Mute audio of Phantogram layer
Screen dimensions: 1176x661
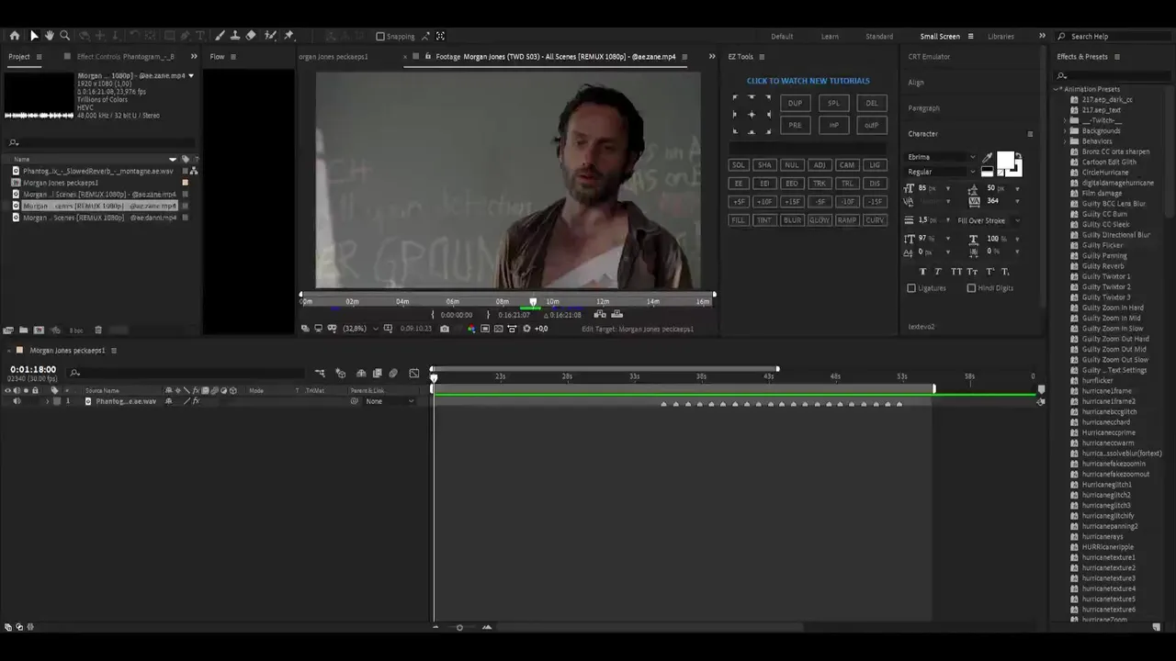click(17, 401)
